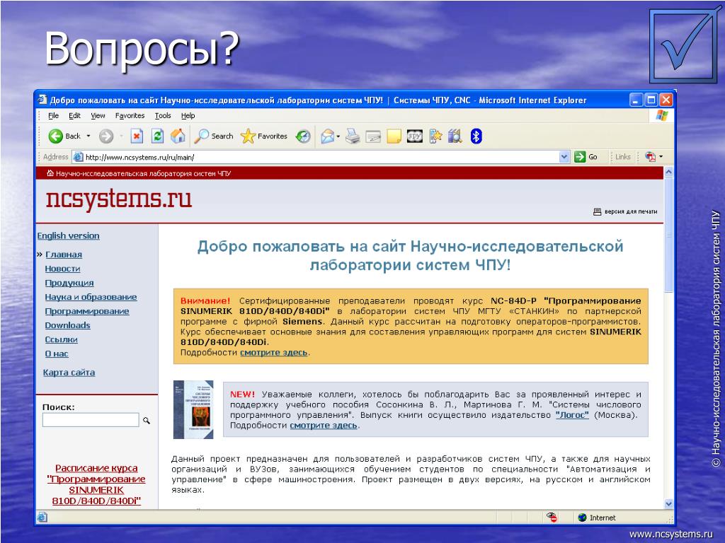This screenshot has height=543, width=725.
Task: Click the black SPY icon in toolbar
Action: point(415,136)
